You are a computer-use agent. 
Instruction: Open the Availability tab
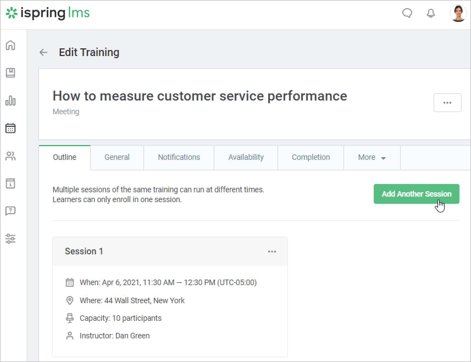coord(246,157)
